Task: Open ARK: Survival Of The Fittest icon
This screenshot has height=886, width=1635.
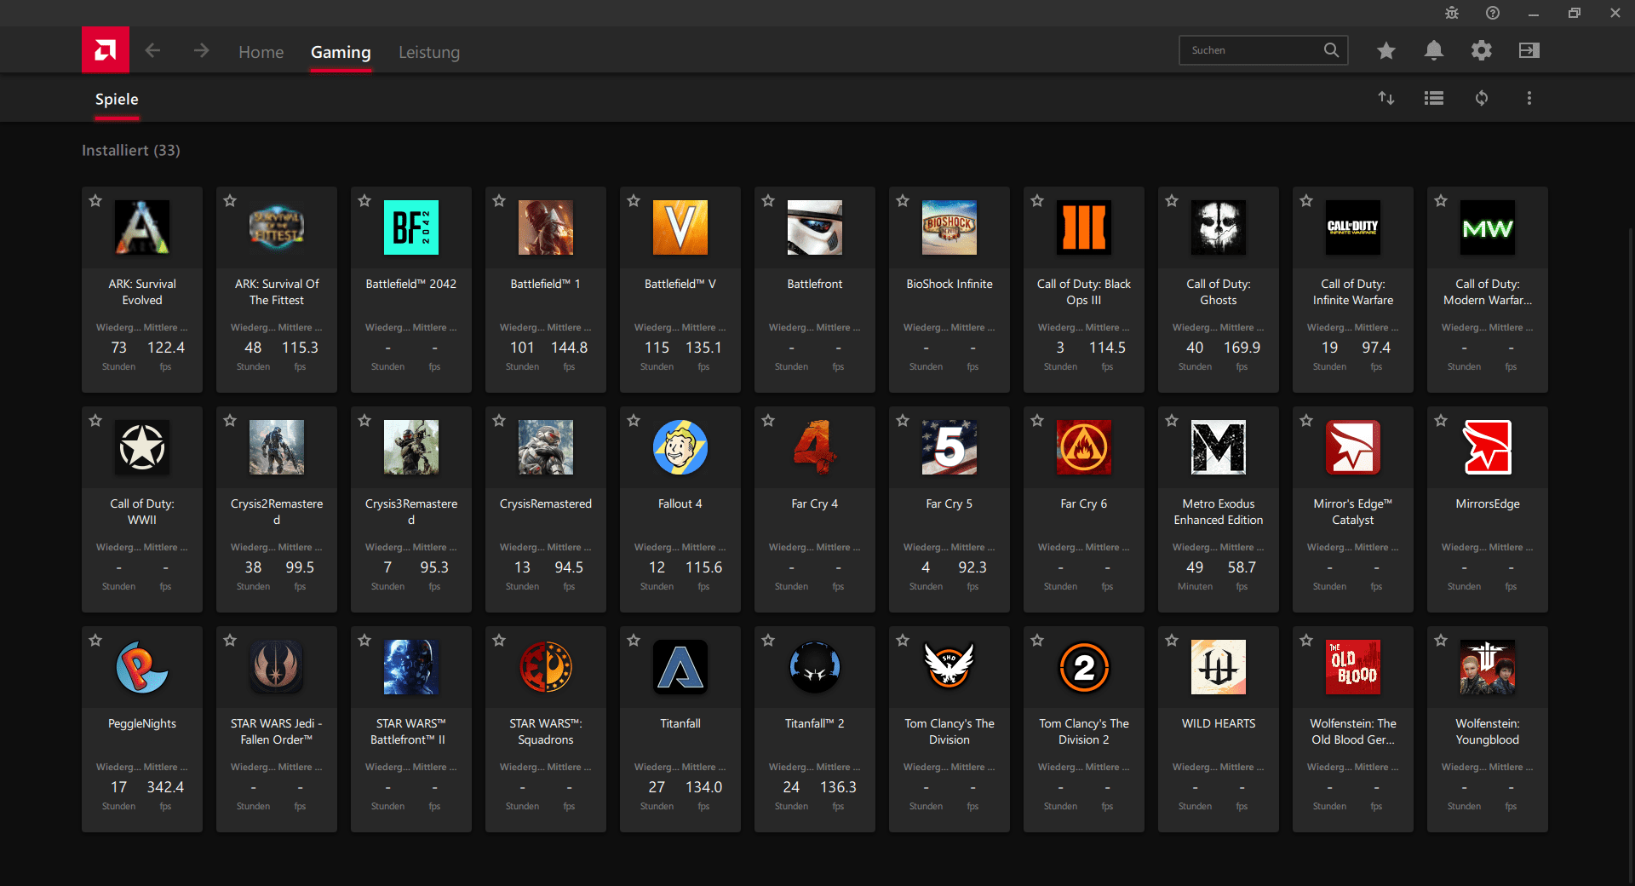Action: click(277, 227)
